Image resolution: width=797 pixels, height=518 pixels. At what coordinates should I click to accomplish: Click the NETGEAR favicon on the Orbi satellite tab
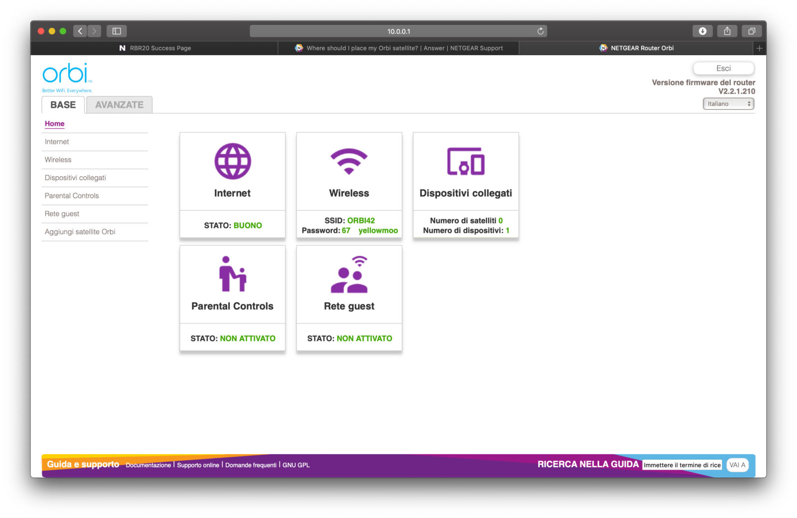pyautogui.click(x=299, y=48)
